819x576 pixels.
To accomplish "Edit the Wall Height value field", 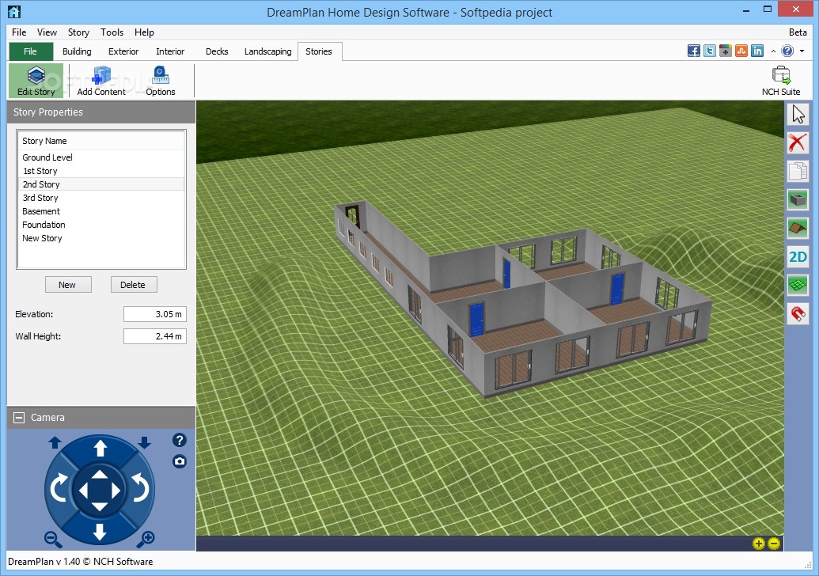I will click(x=154, y=336).
